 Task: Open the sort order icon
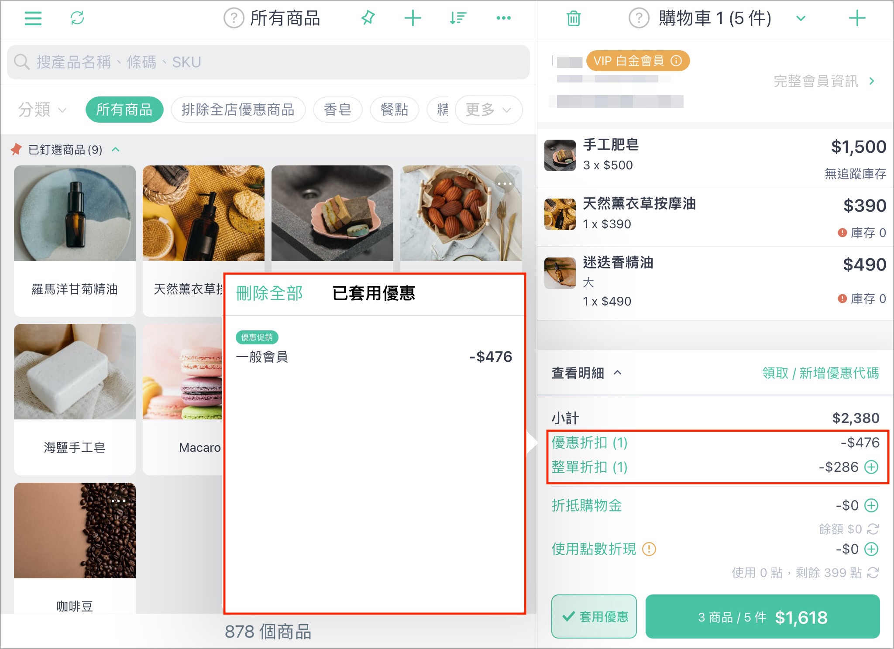[x=458, y=18]
